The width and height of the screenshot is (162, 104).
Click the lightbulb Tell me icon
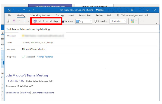118,15
